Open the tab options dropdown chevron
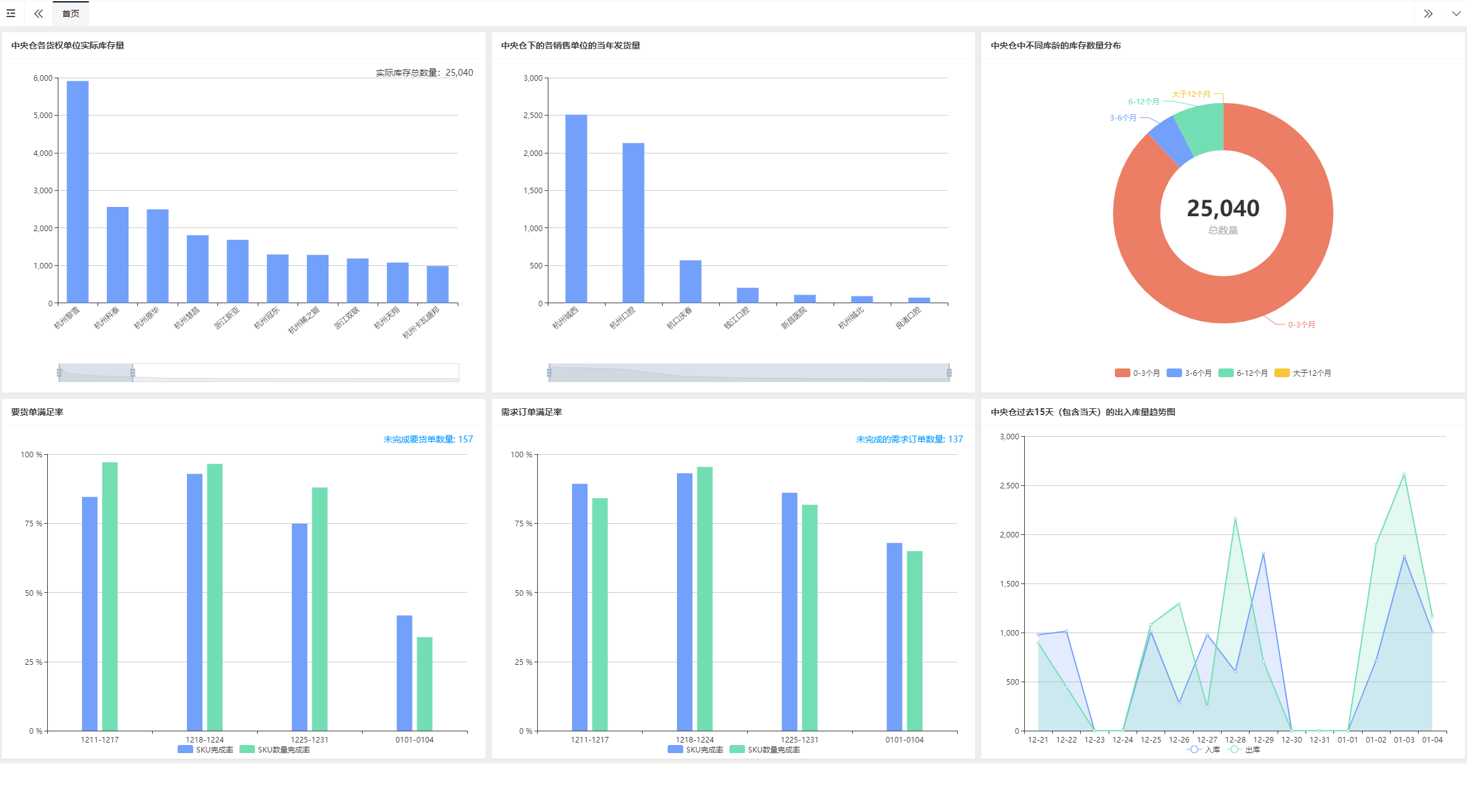Image resolution: width=1467 pixels, height=786 pixels. [1456, 13]
